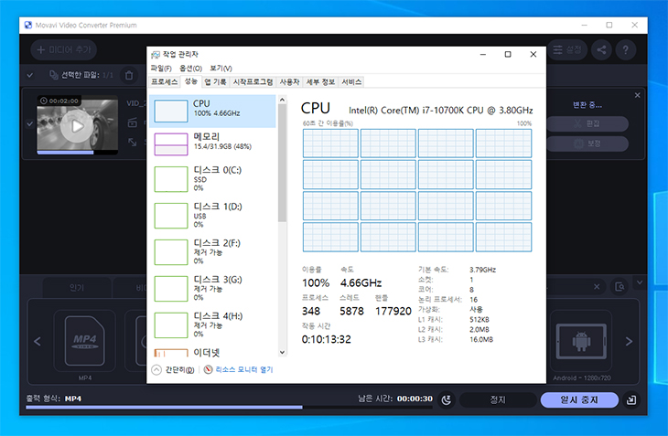Click the 일시 중지 pause button

[579, 399]
